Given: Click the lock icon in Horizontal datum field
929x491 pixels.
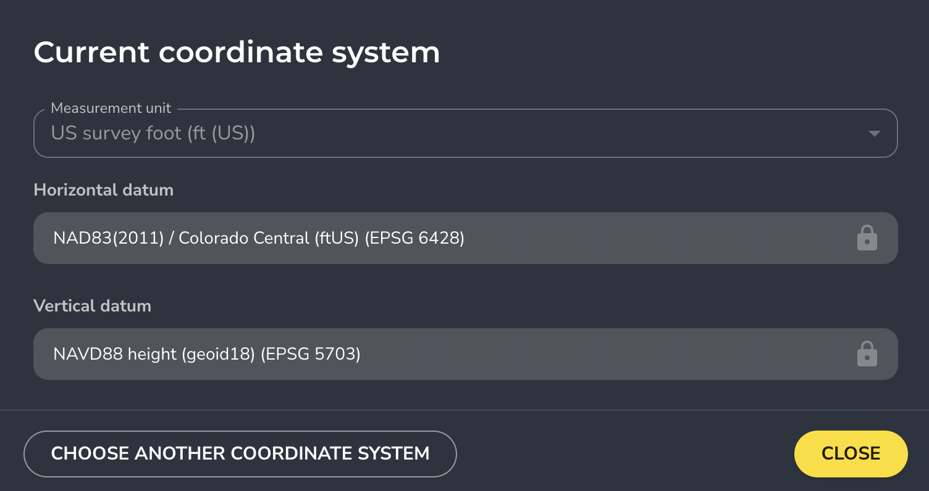Looking at the screenshot, I should tap(867, 238).
